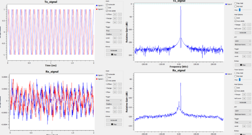252x135 pixels.
Task: Stop the Tx_signal time plot
Action: pos(114,55)
